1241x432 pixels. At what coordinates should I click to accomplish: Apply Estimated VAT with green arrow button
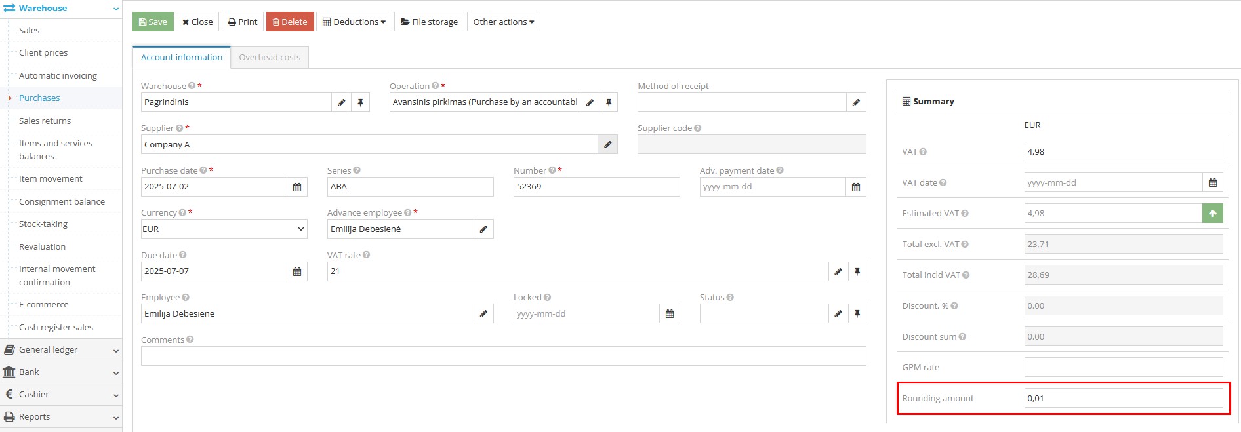(x=1212, y=214)
